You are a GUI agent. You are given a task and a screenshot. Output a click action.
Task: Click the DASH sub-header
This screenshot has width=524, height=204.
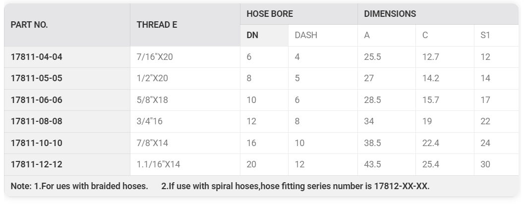[323, 35]
